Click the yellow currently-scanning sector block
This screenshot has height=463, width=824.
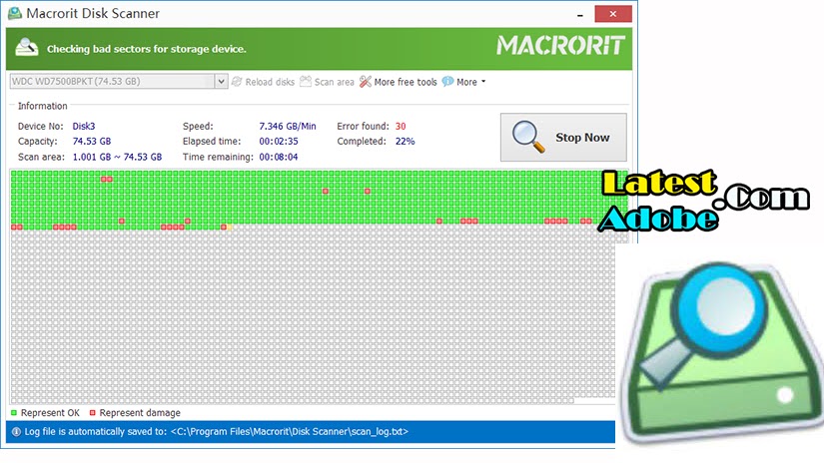[x=230, y=227]
